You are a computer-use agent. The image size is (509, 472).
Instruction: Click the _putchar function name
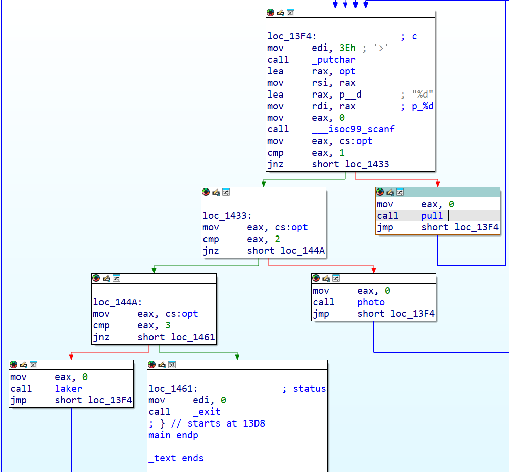(333, 60)
